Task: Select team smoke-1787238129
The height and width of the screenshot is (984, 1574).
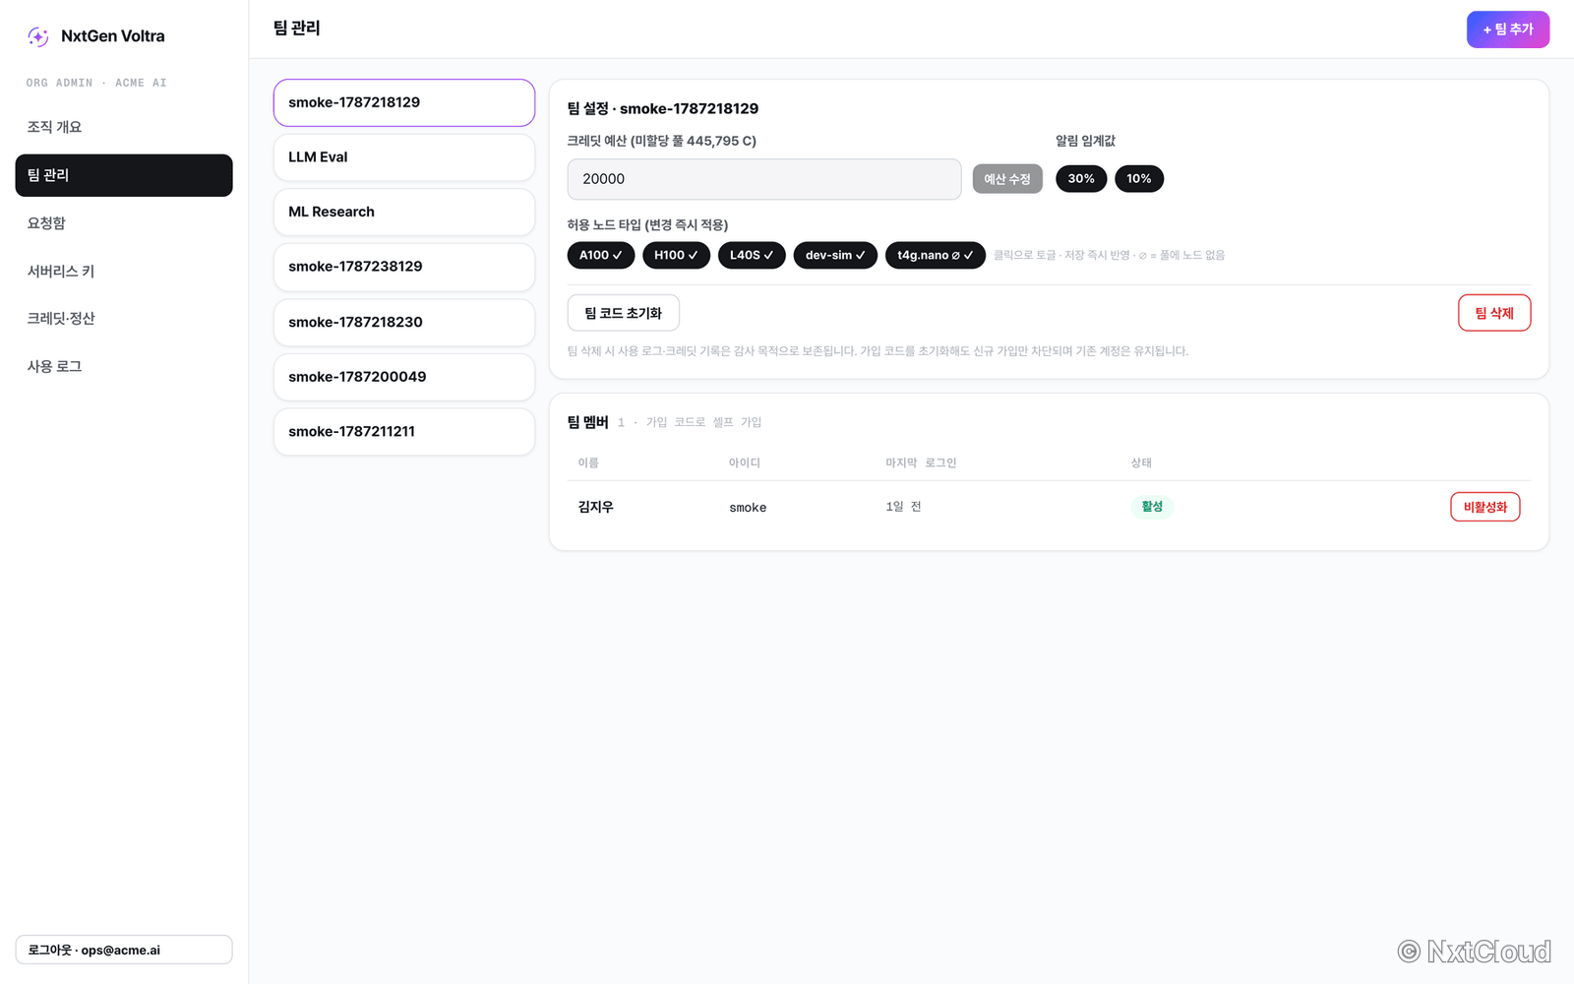Action: 404,267
